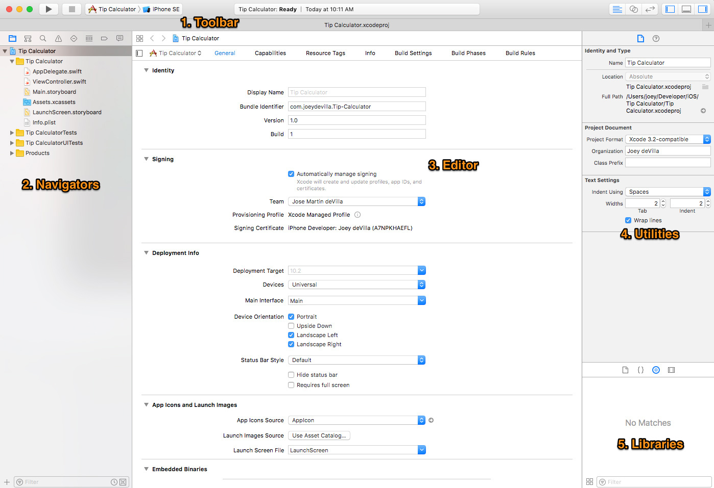Open the report navigator

(x=120, y=38)
